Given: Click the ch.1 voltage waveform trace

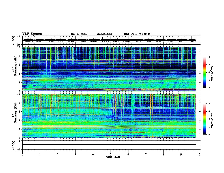Looking at the screenshot, I should pos(109,40).
